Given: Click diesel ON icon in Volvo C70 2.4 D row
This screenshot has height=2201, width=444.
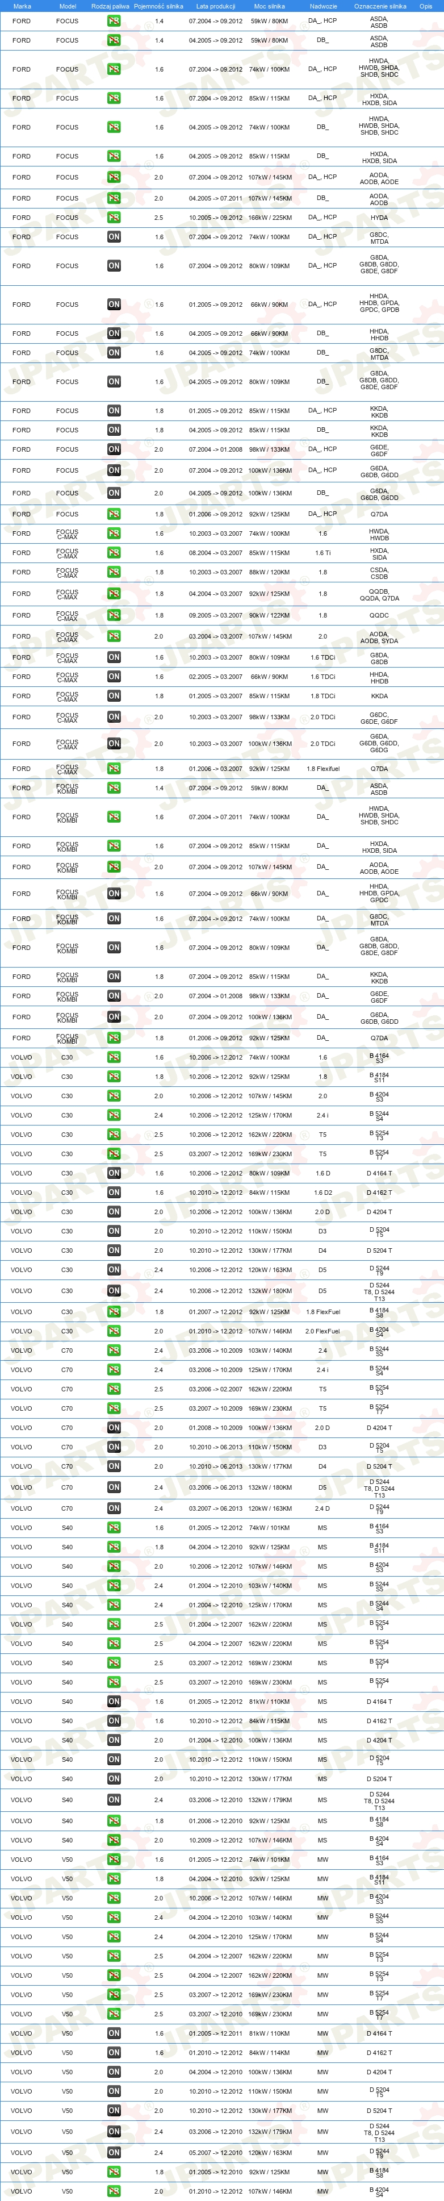Looking at the screenshot, I should coord(114,1508).
